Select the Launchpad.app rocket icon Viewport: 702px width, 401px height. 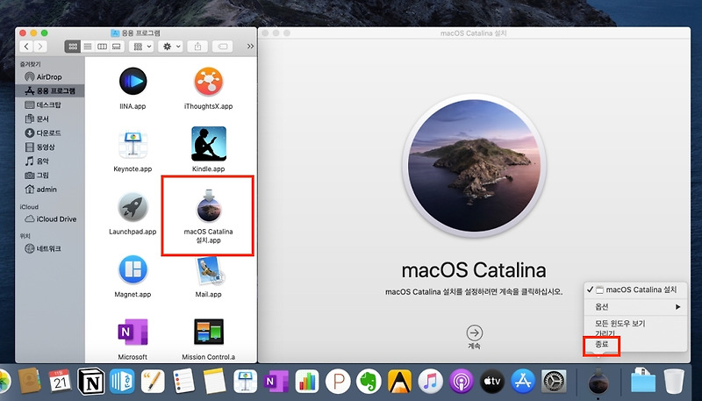pos(133,207)
